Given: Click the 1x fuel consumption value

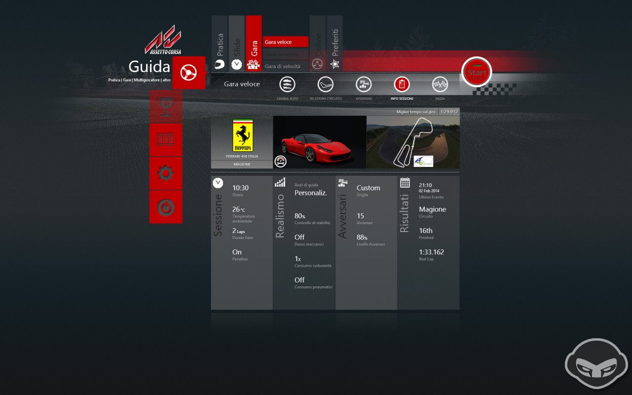Looking at the screenshot, I should click(298, 259).
